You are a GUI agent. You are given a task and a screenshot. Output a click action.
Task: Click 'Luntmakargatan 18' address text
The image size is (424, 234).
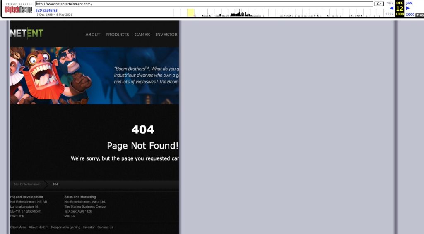pyautogui.click(x=24, y=206)
